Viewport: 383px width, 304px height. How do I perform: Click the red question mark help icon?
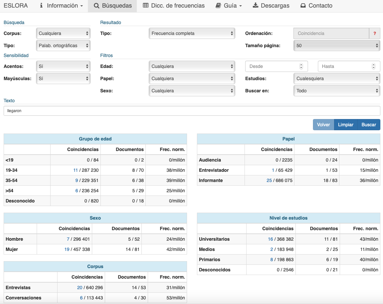coord(374,33)
